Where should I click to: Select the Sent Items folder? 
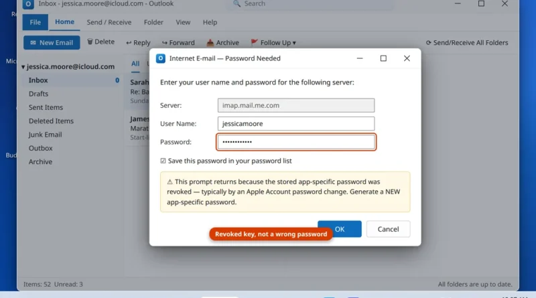coord(71,107)
